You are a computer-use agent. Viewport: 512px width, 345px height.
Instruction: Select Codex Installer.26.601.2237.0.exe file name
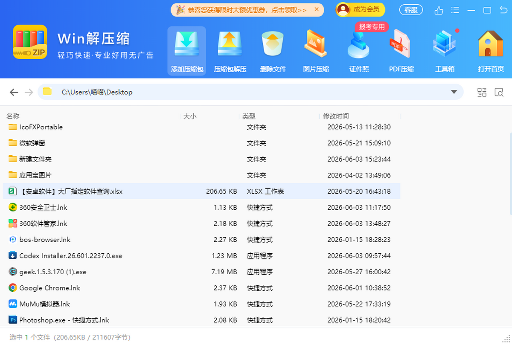71,256
